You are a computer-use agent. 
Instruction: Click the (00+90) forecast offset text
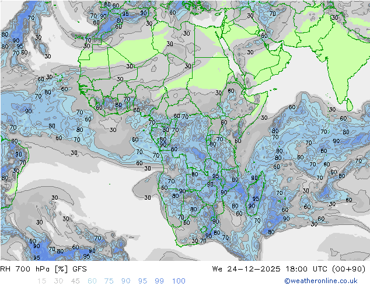pyautogui.click(x=348, y=269)
